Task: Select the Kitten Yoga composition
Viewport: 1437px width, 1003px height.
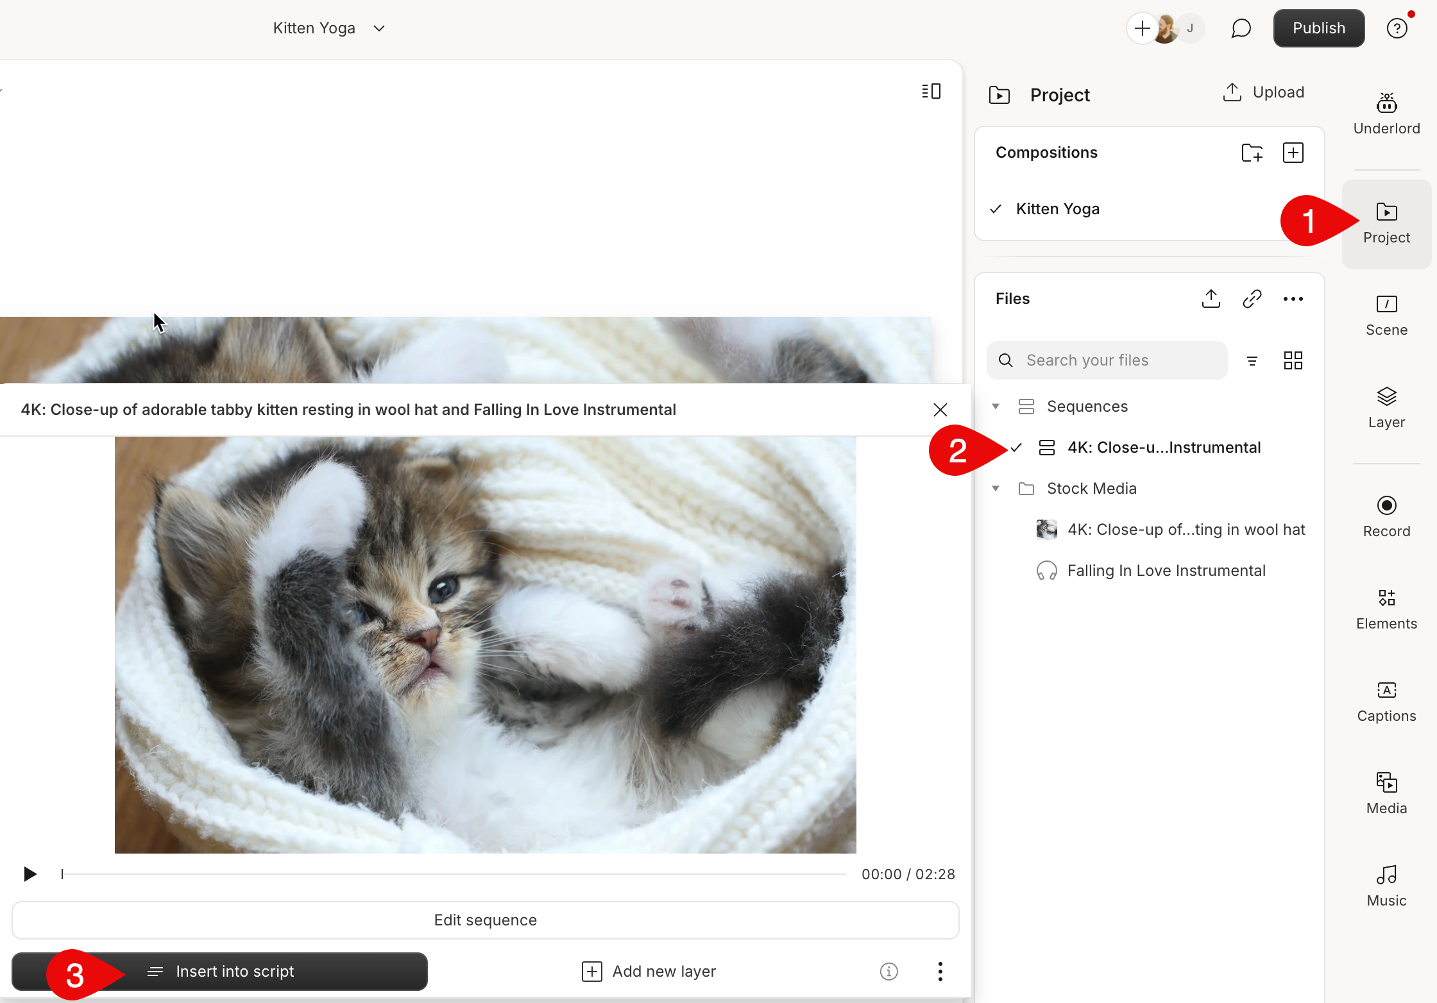Action: pos(1057,208)
